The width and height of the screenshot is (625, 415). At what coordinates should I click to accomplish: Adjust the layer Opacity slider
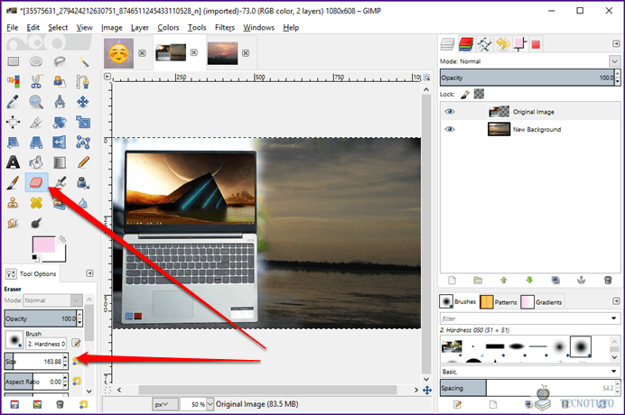527,78
